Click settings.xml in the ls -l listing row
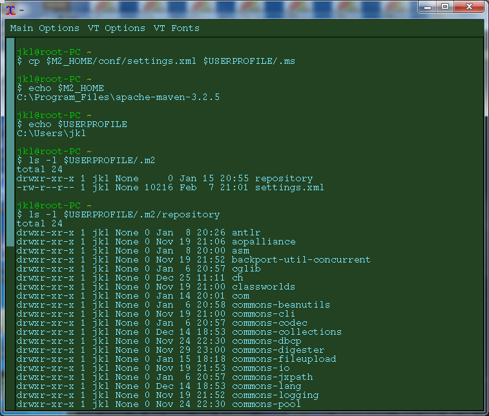Screen dimensions: 489x416 [289, 188]
